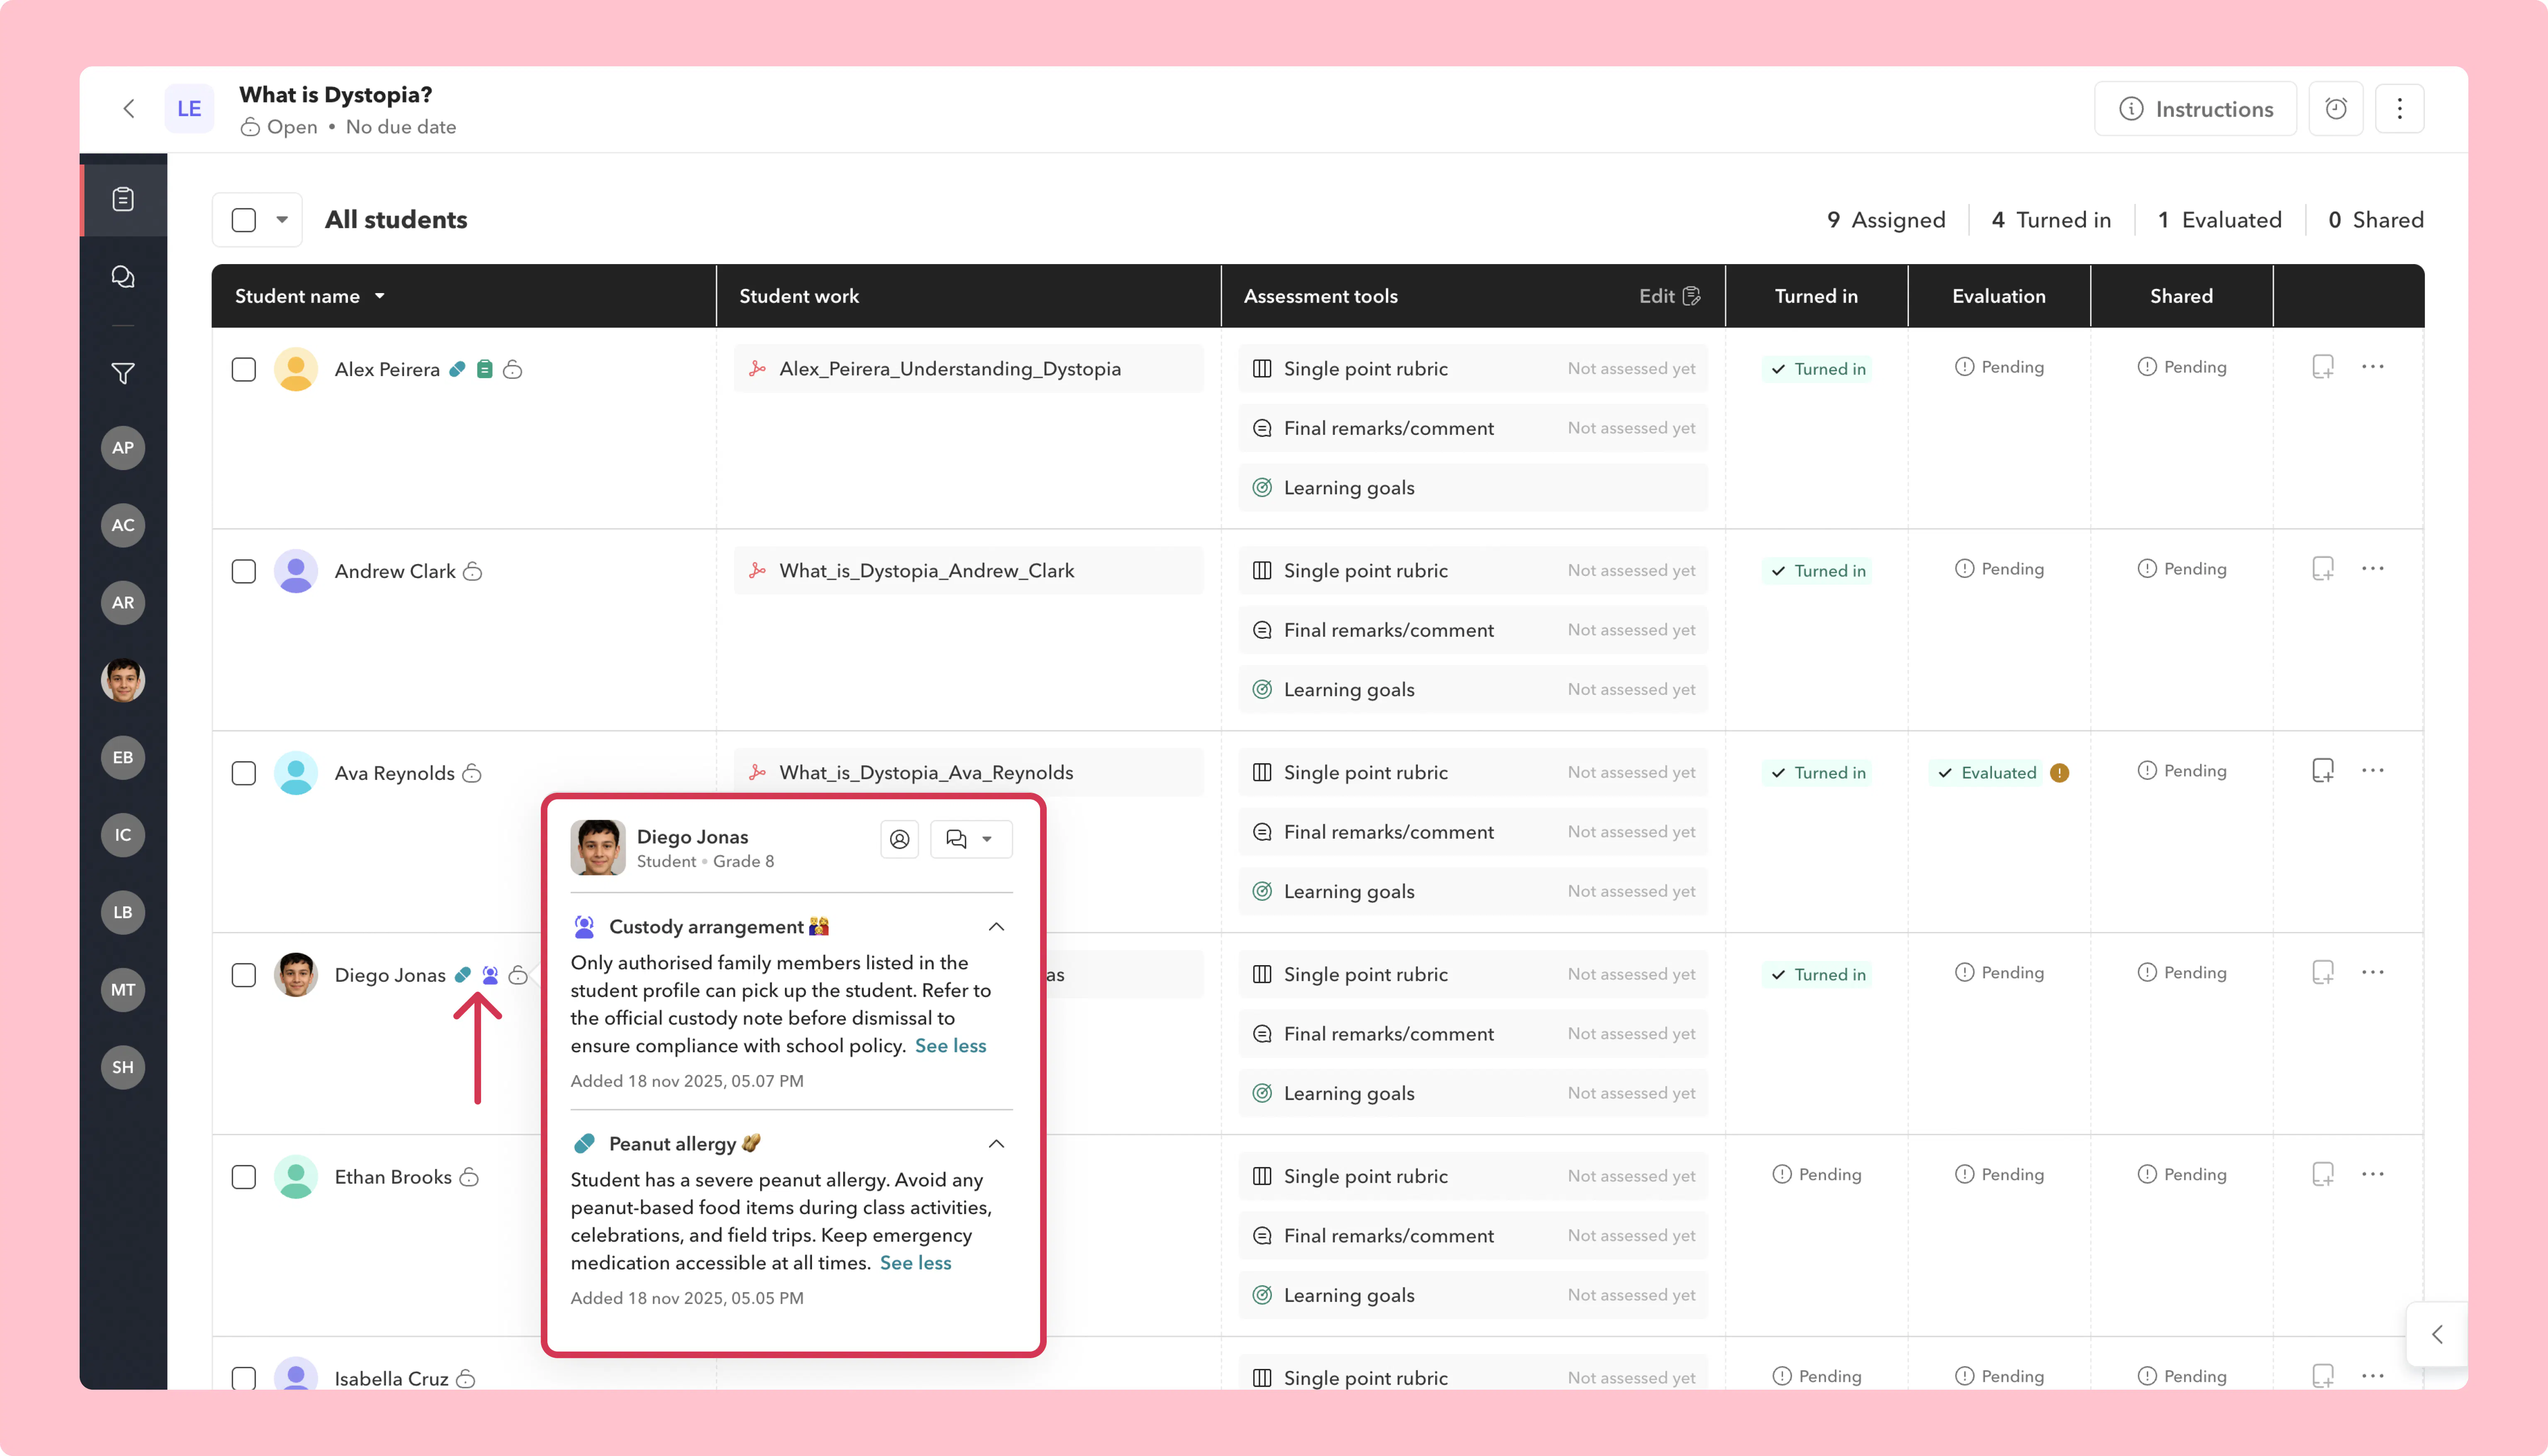Image resolution: width=2548 pixels, height=1456 pixels.
Task: Select the MT student avatar in the sidebar
Action: [123, 990]
